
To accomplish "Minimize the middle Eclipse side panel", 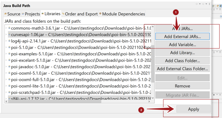I will coord(217,52).
